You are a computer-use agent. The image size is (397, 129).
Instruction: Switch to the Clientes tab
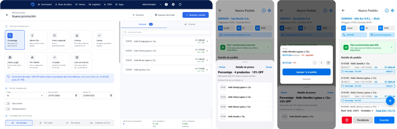pyautogui.click(x=190, y=24)
